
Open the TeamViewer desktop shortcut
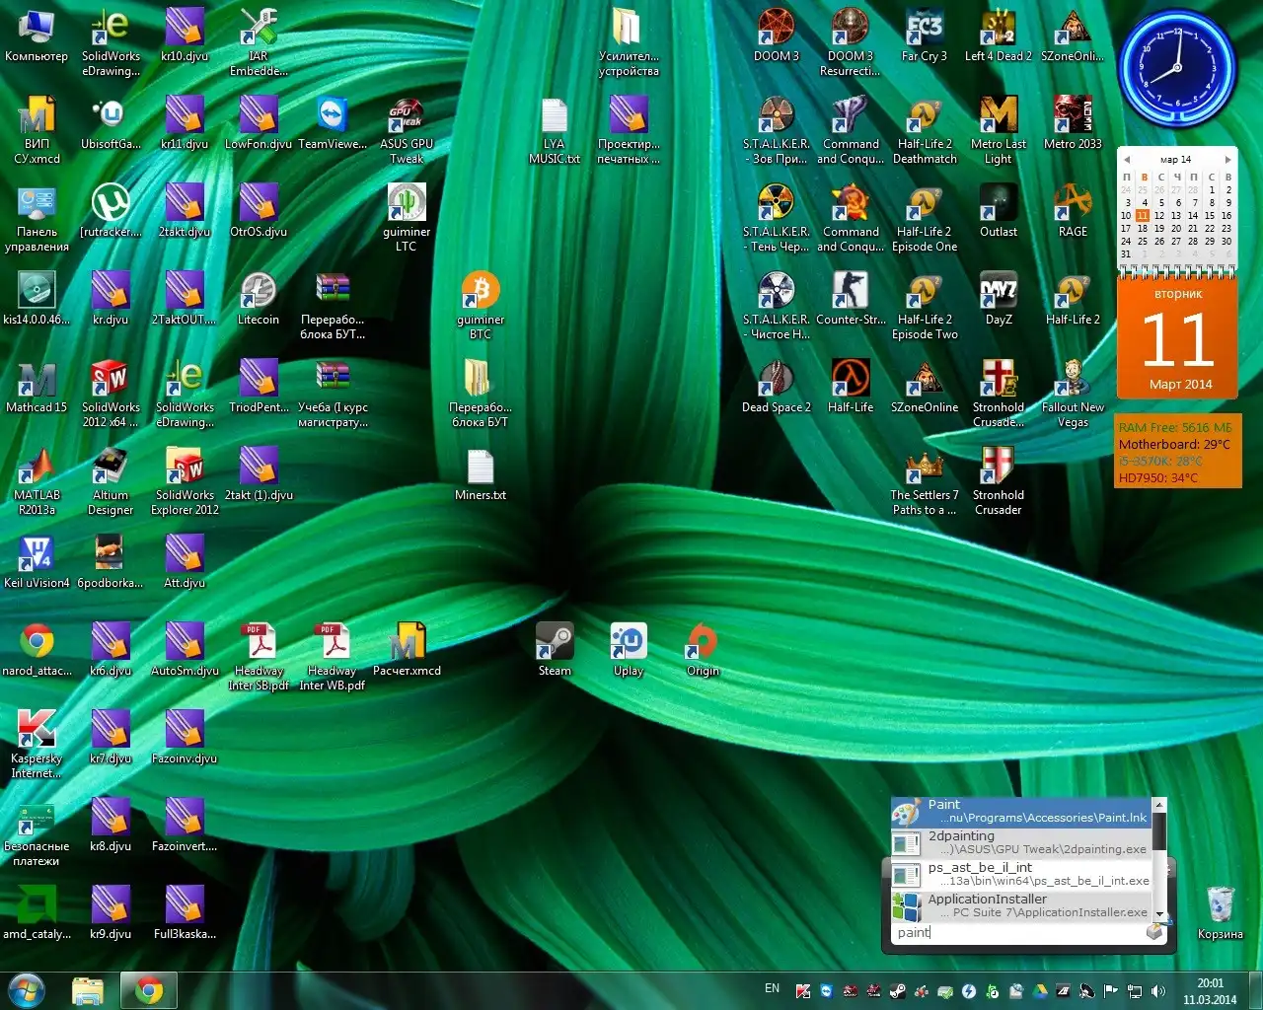coord(332,116)
